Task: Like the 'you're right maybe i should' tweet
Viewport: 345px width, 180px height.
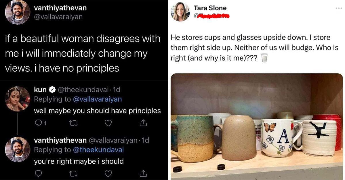Action: coord(108,174)
